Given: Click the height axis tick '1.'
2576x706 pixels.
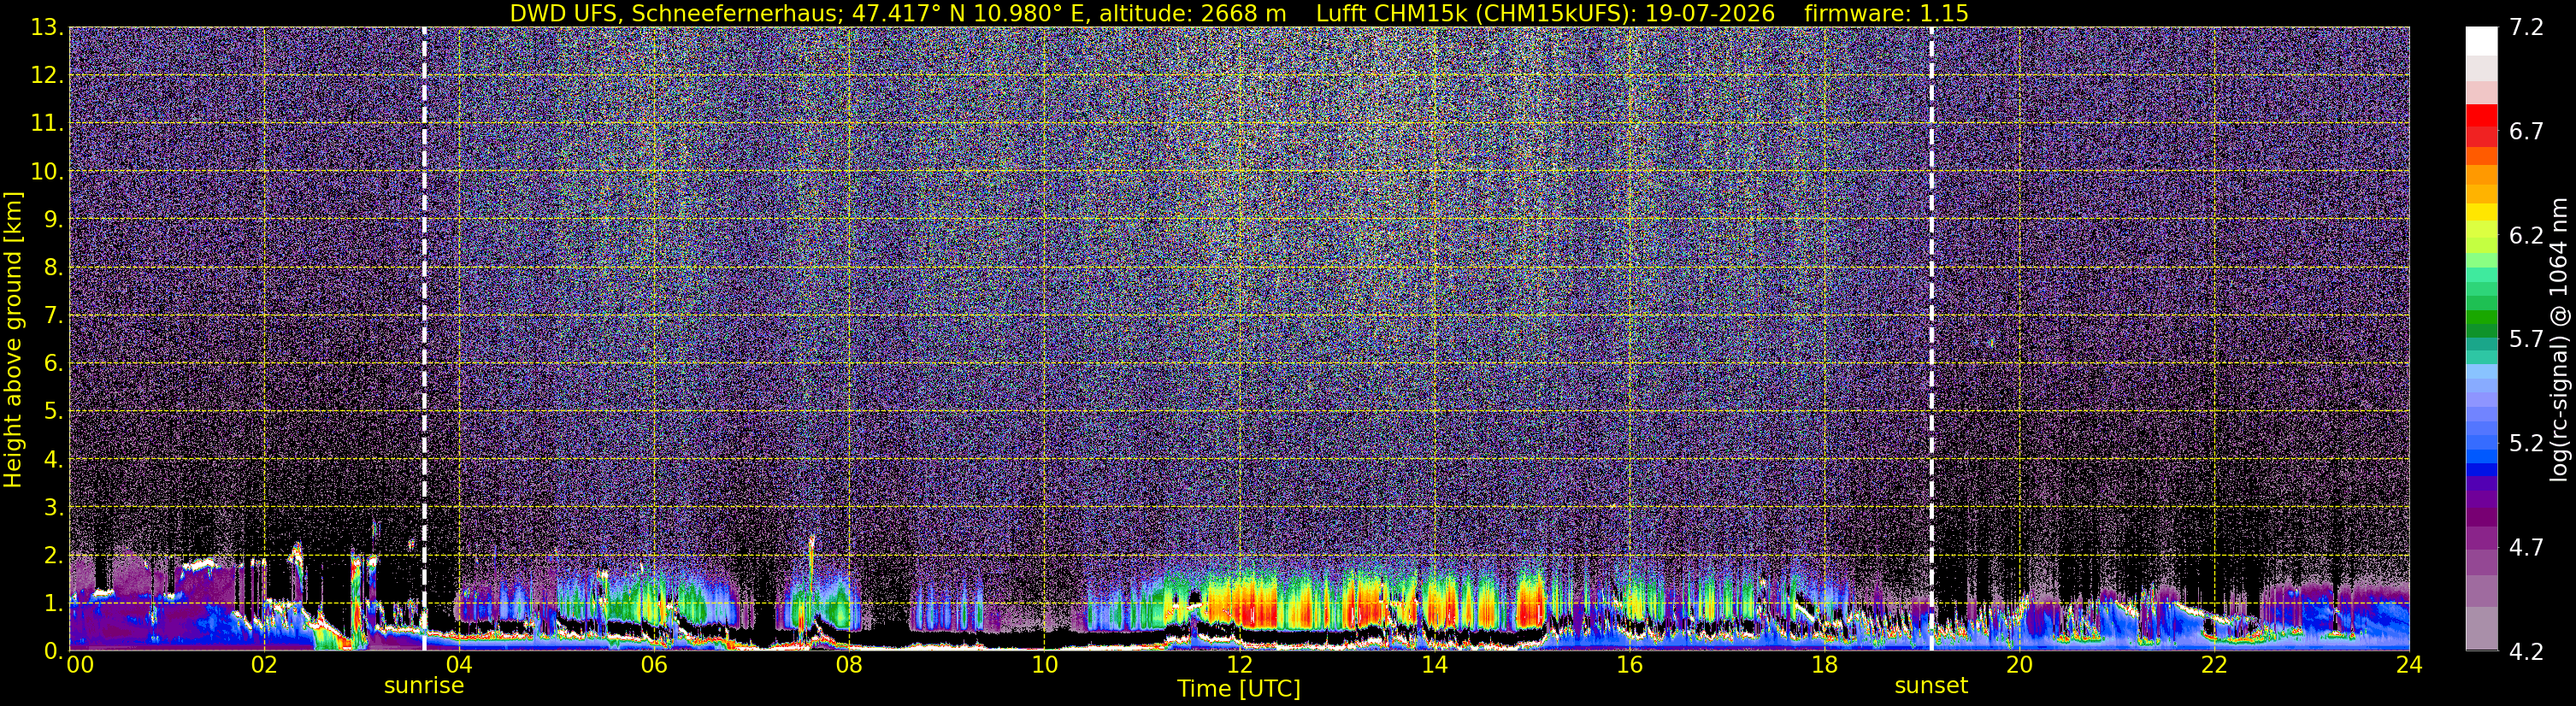Looking at the screenshot, I should 53,603.
